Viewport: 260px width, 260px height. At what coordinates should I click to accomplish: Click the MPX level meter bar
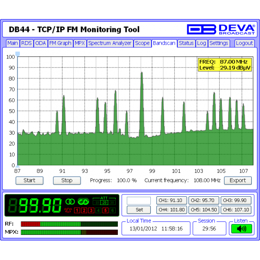pyautogui.click(x=69, y=232)
